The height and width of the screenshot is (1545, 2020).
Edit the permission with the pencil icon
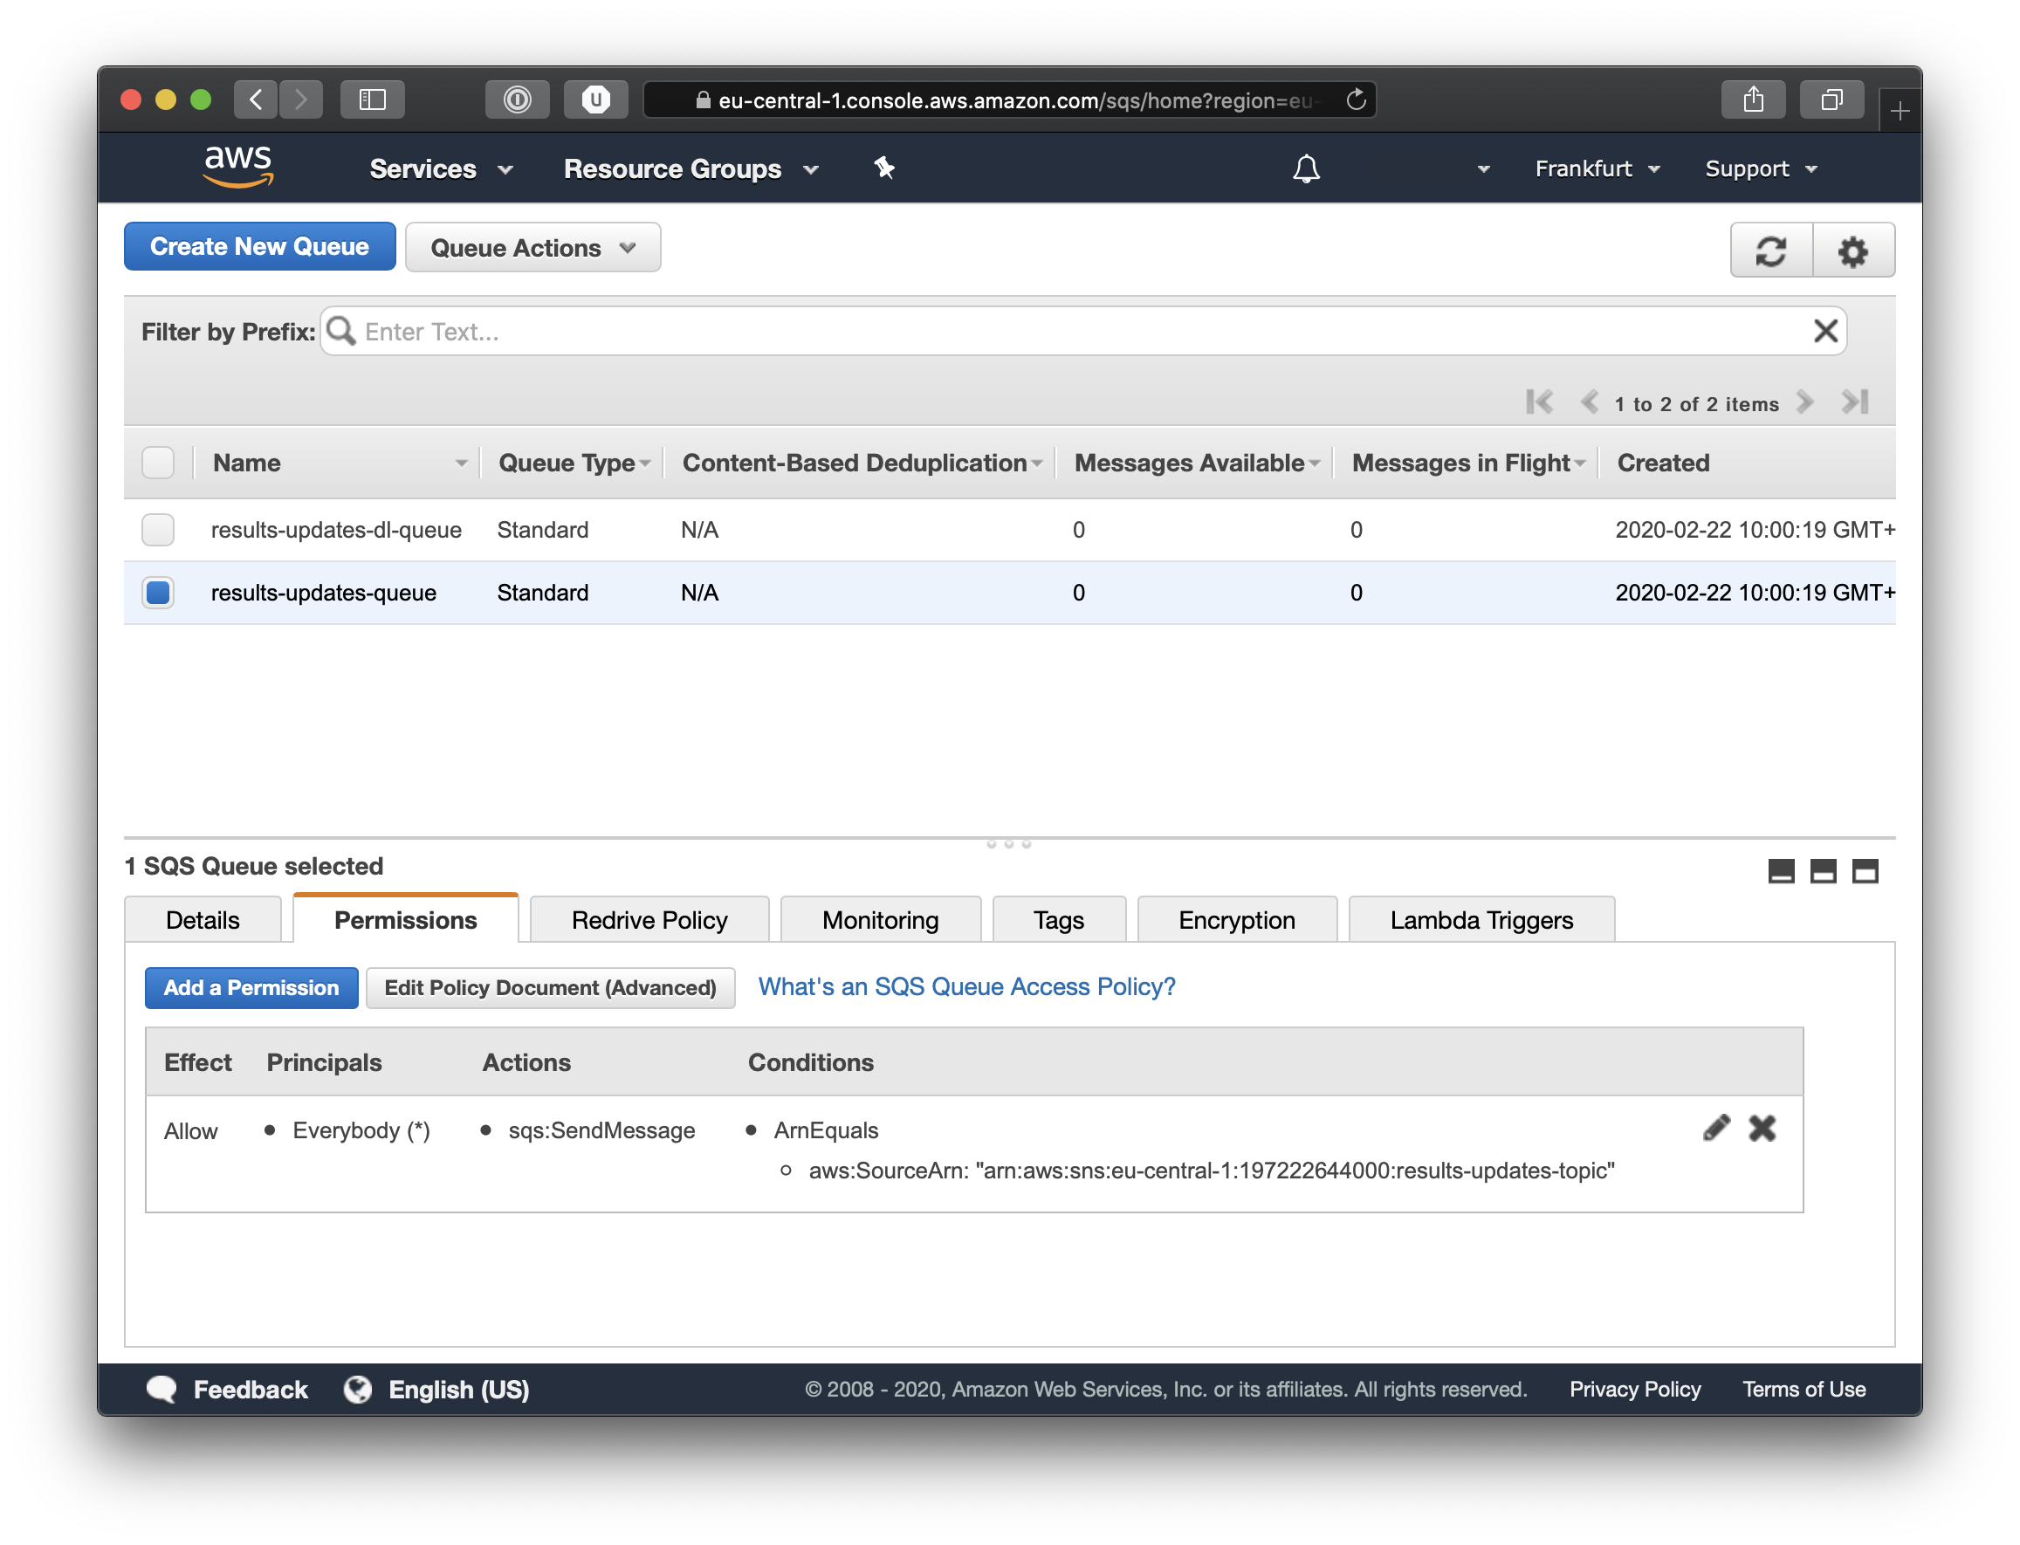tap(1715, 1128)
